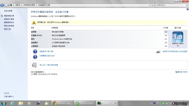This screenshot has height=106, width=189.
Task: Open 這些數字代表什麼? help link
Action: coord(46,52)
